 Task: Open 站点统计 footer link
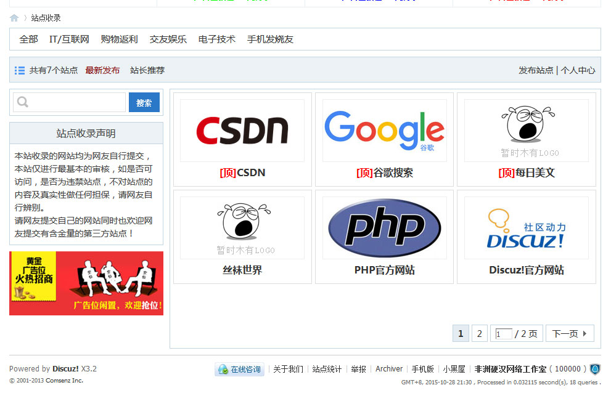coord(327,369)
